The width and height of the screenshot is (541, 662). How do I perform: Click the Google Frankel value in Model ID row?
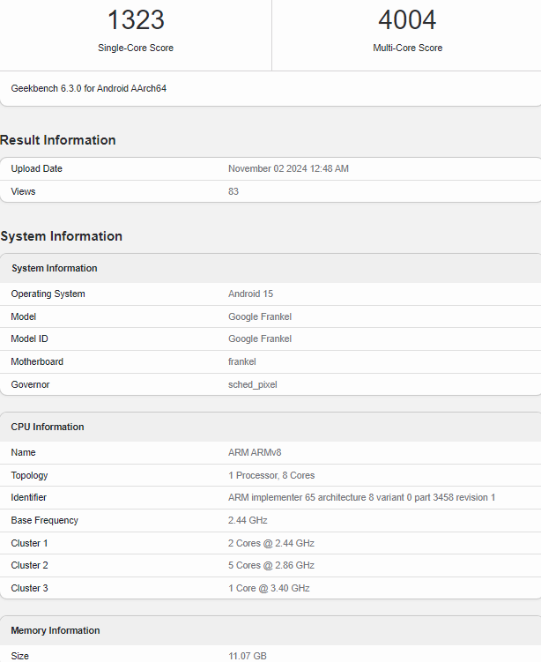pos(260,338)
